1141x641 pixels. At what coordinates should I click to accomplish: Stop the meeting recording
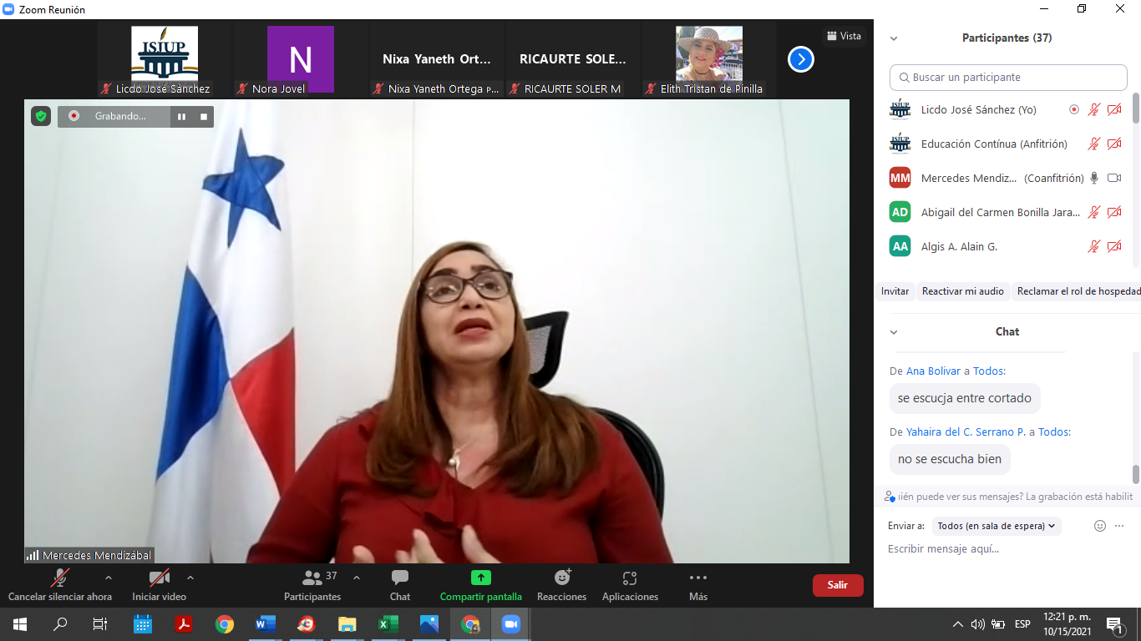(x=203, y=117)
